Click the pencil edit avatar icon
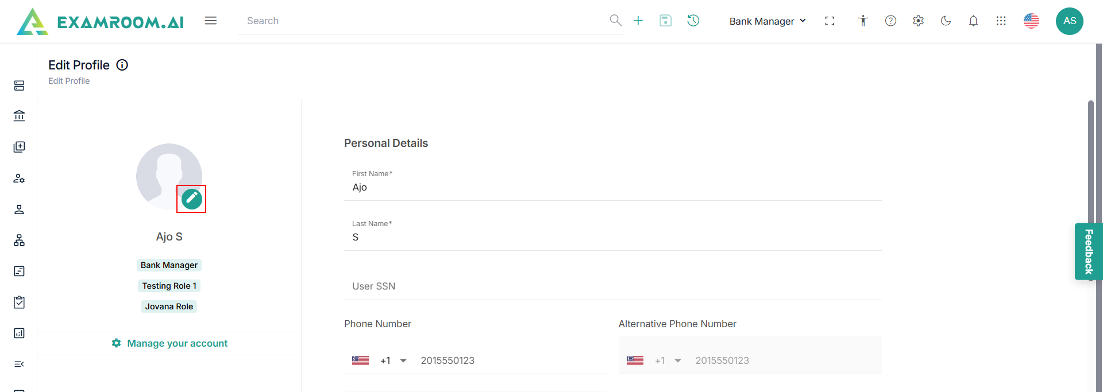This screenshot has width=1103, height=392. click(191, 199)
